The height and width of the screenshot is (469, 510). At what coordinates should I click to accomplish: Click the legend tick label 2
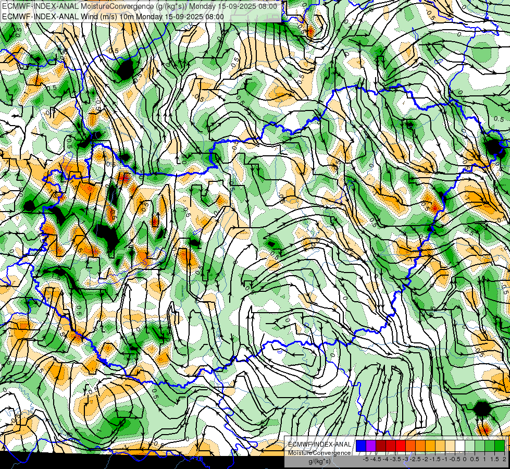[x=504, y=459]
